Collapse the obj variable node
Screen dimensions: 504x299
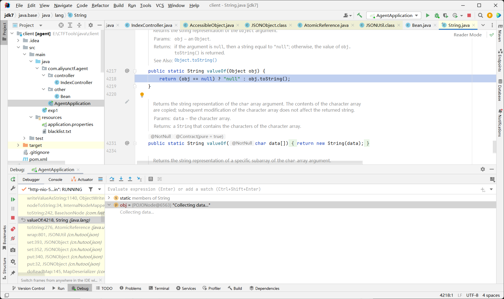point(109,205)
